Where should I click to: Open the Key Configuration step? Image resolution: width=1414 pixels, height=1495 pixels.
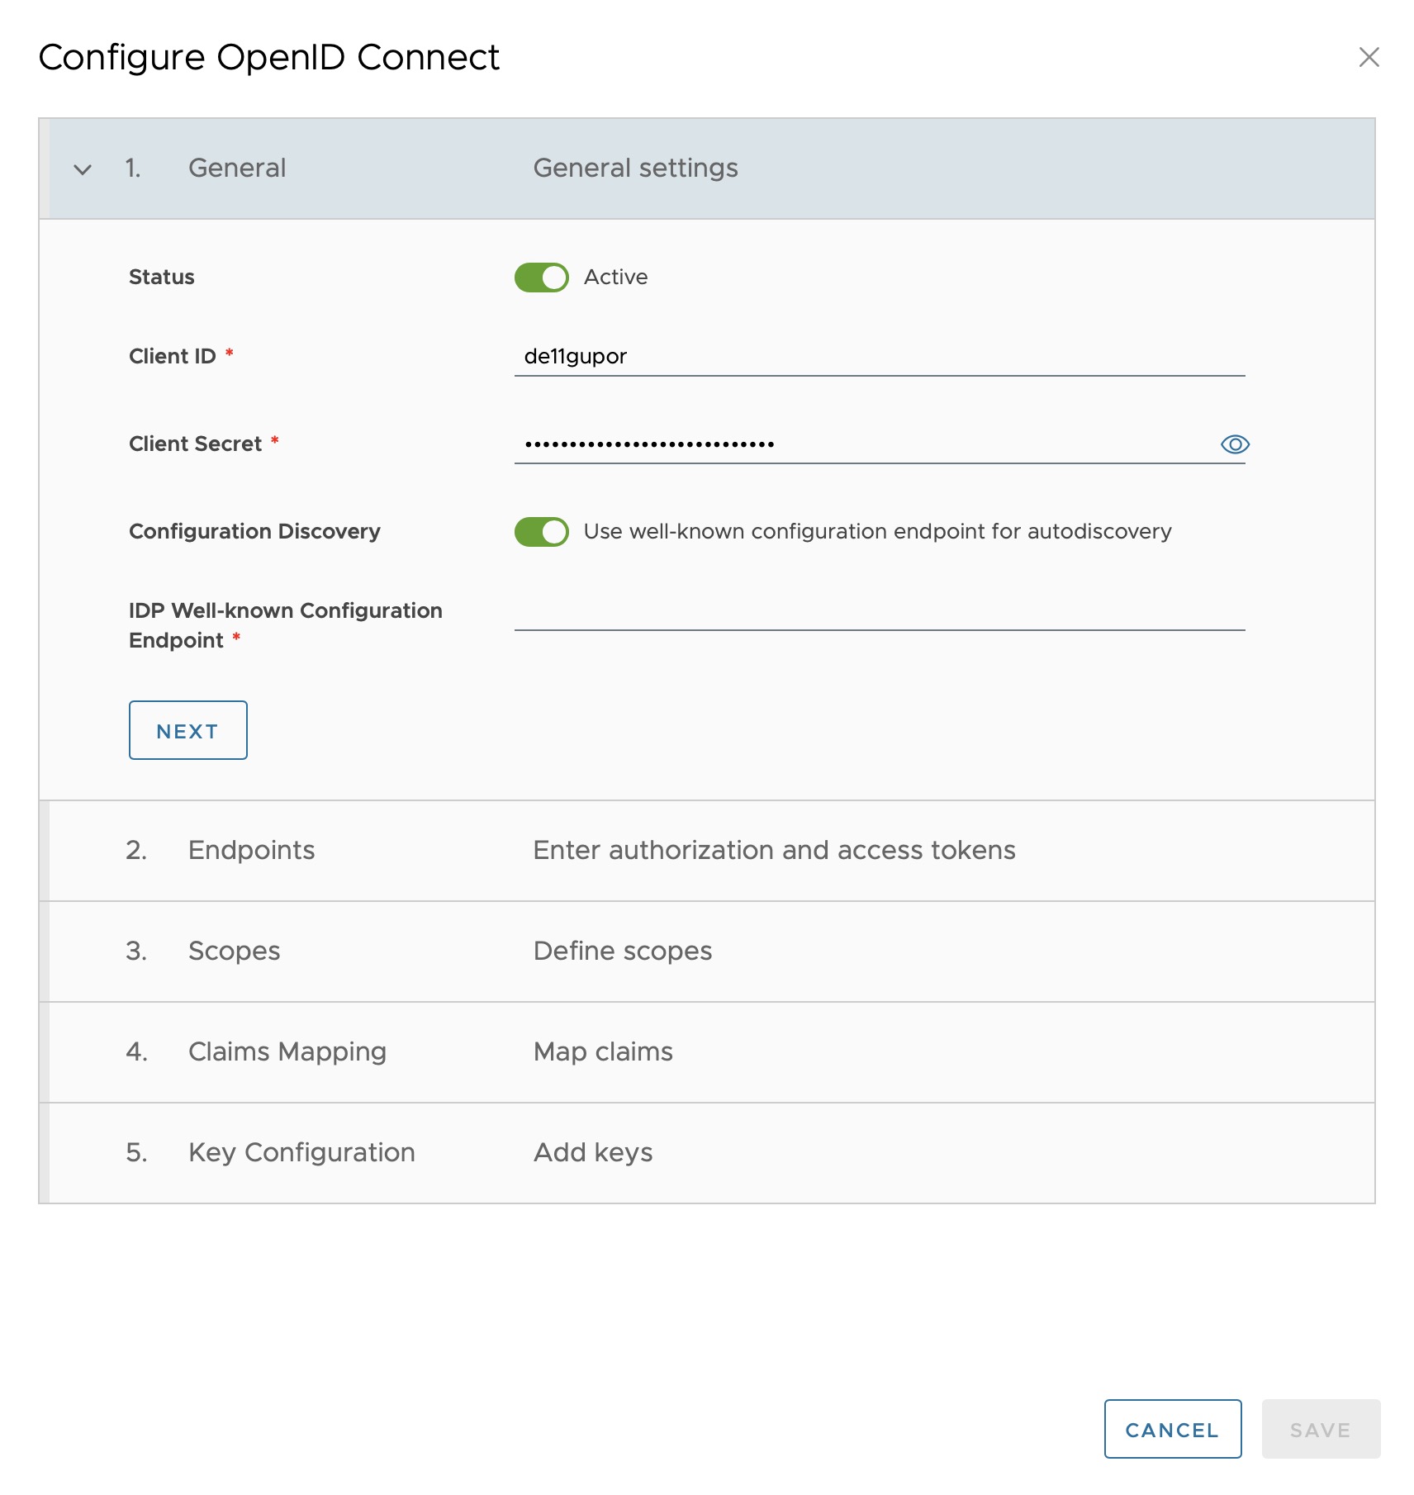(707, 1153)
